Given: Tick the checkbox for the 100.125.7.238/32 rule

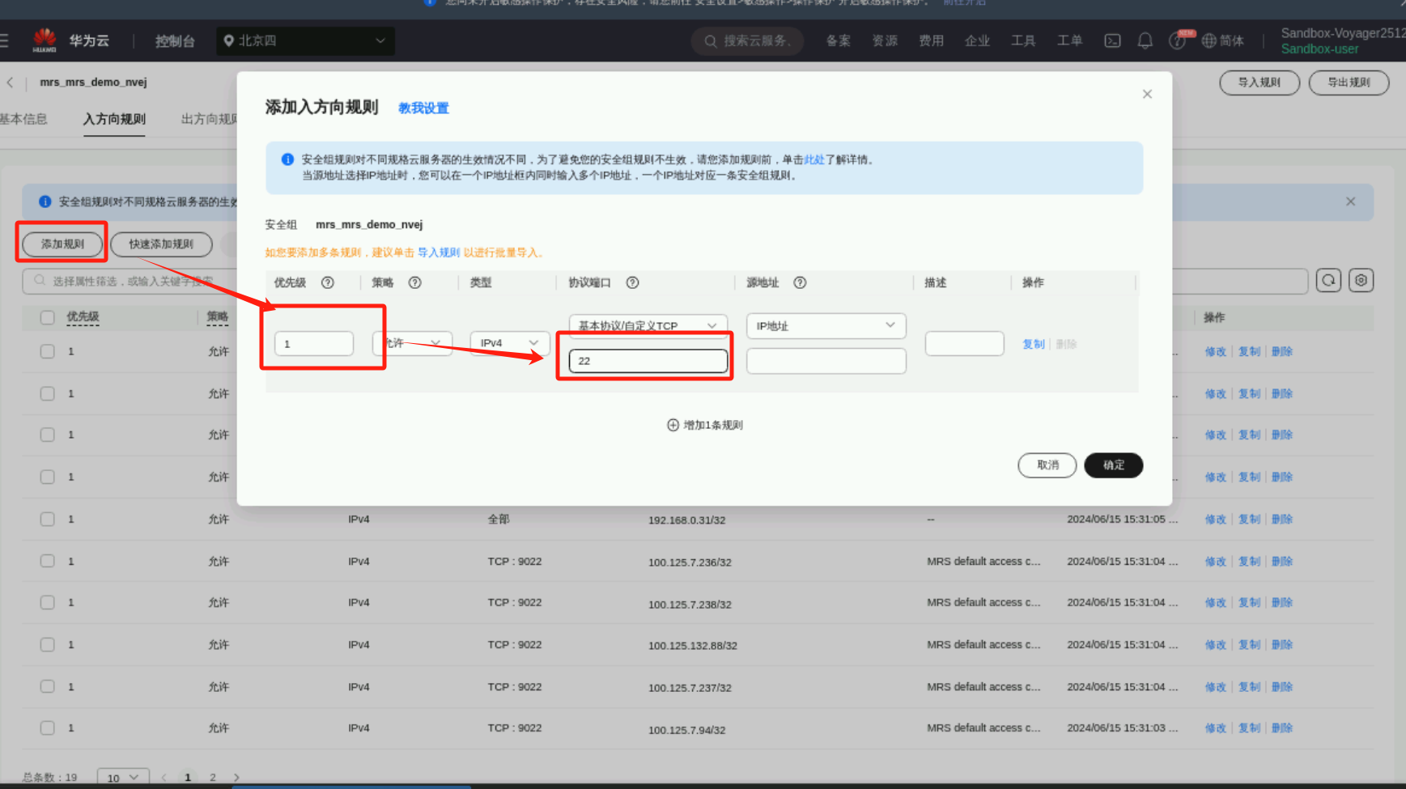Looking at the screenshot, I should click(x=48, y=602).
